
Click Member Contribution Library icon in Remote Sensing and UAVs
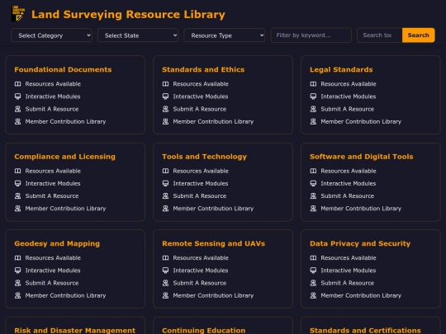point(165,295)
